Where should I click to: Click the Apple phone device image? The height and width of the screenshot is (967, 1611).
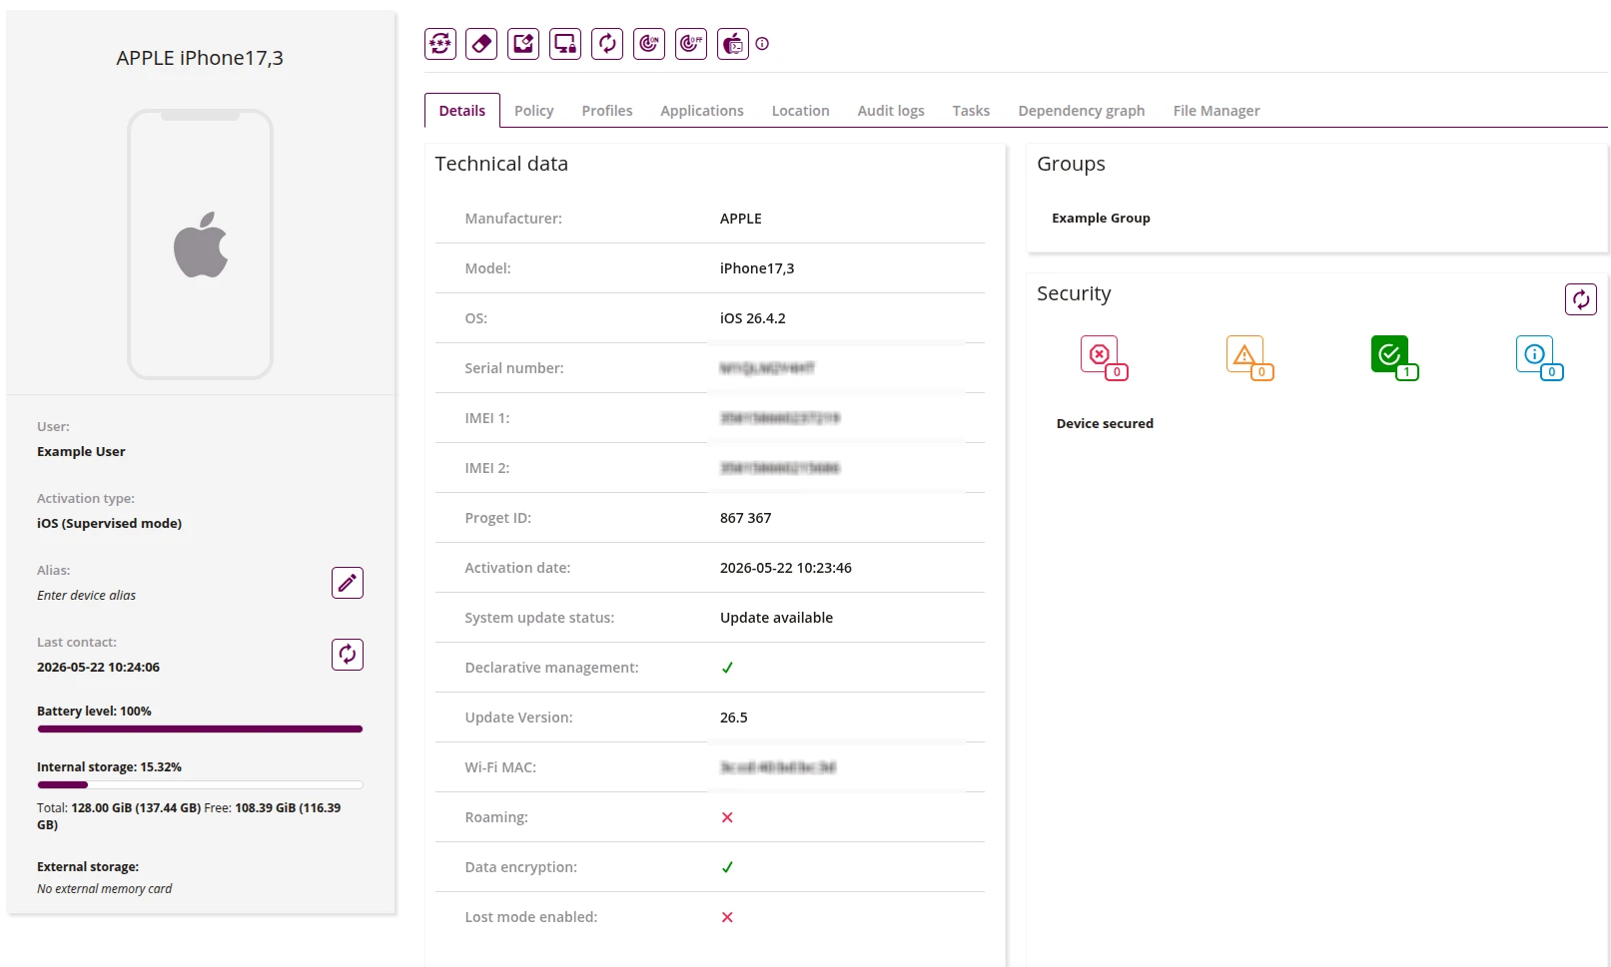(x=200, y=244)
